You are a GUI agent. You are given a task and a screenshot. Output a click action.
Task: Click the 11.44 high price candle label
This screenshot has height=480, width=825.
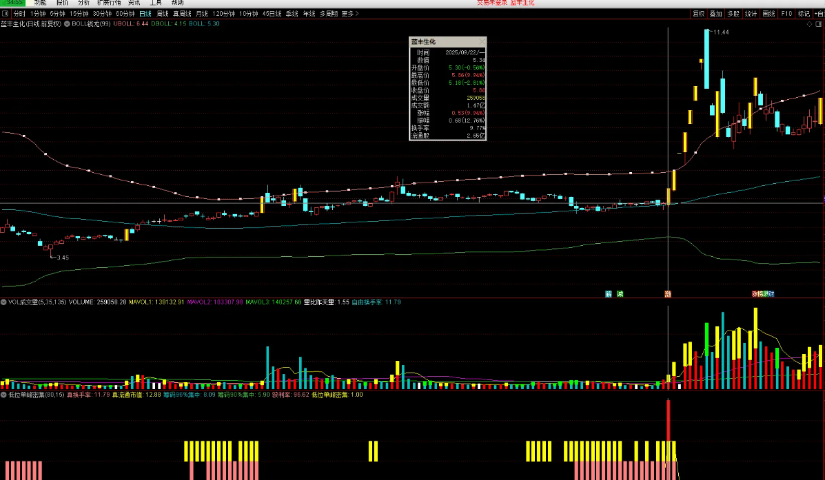(x=721, y=32)
